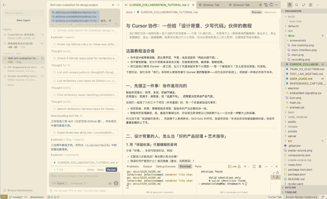This screenshot has height=199, width=327.
Task: Click usage gauge icon below chat
Action: [x=51, y=191]
